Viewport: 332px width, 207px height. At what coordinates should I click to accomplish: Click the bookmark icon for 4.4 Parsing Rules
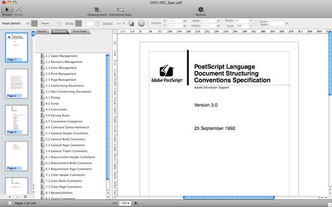[43, 115]
